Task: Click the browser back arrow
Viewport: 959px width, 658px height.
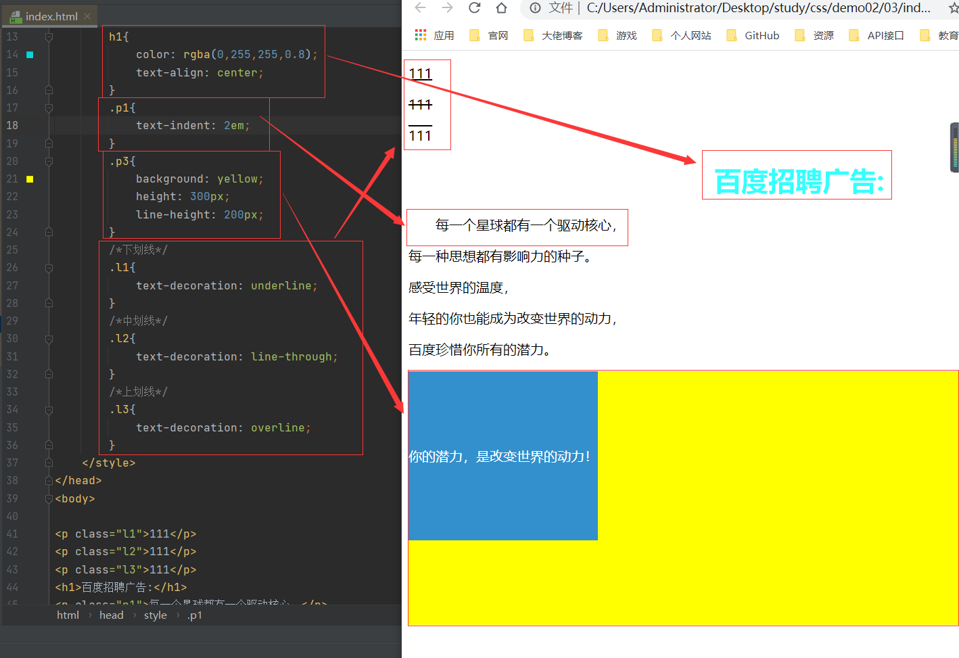Action: pos(420,7)
